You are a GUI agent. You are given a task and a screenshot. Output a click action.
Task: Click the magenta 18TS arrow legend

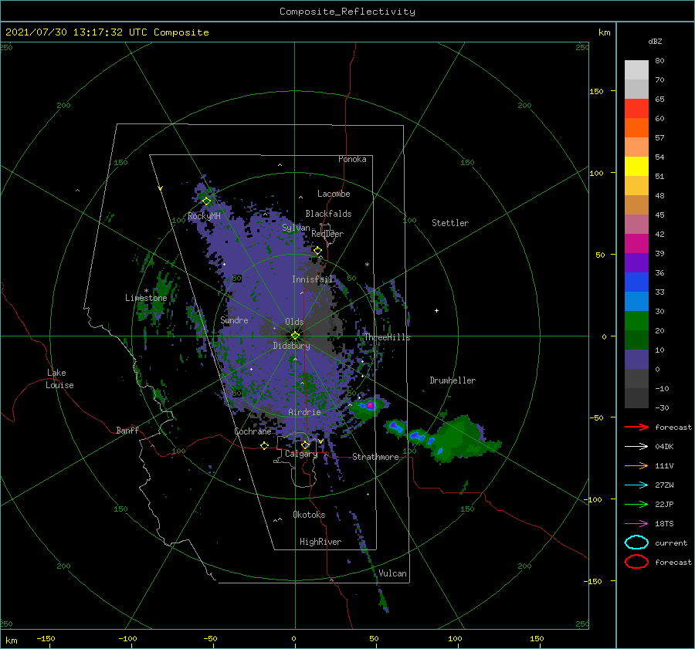(x=636, y=524)
